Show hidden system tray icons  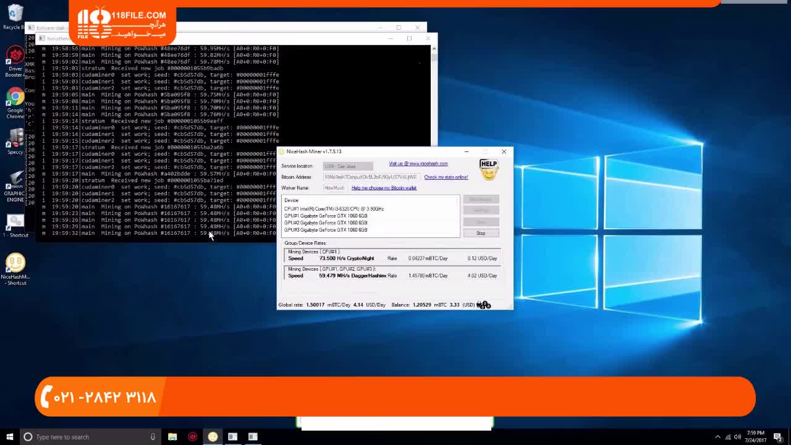coord(717,437)
